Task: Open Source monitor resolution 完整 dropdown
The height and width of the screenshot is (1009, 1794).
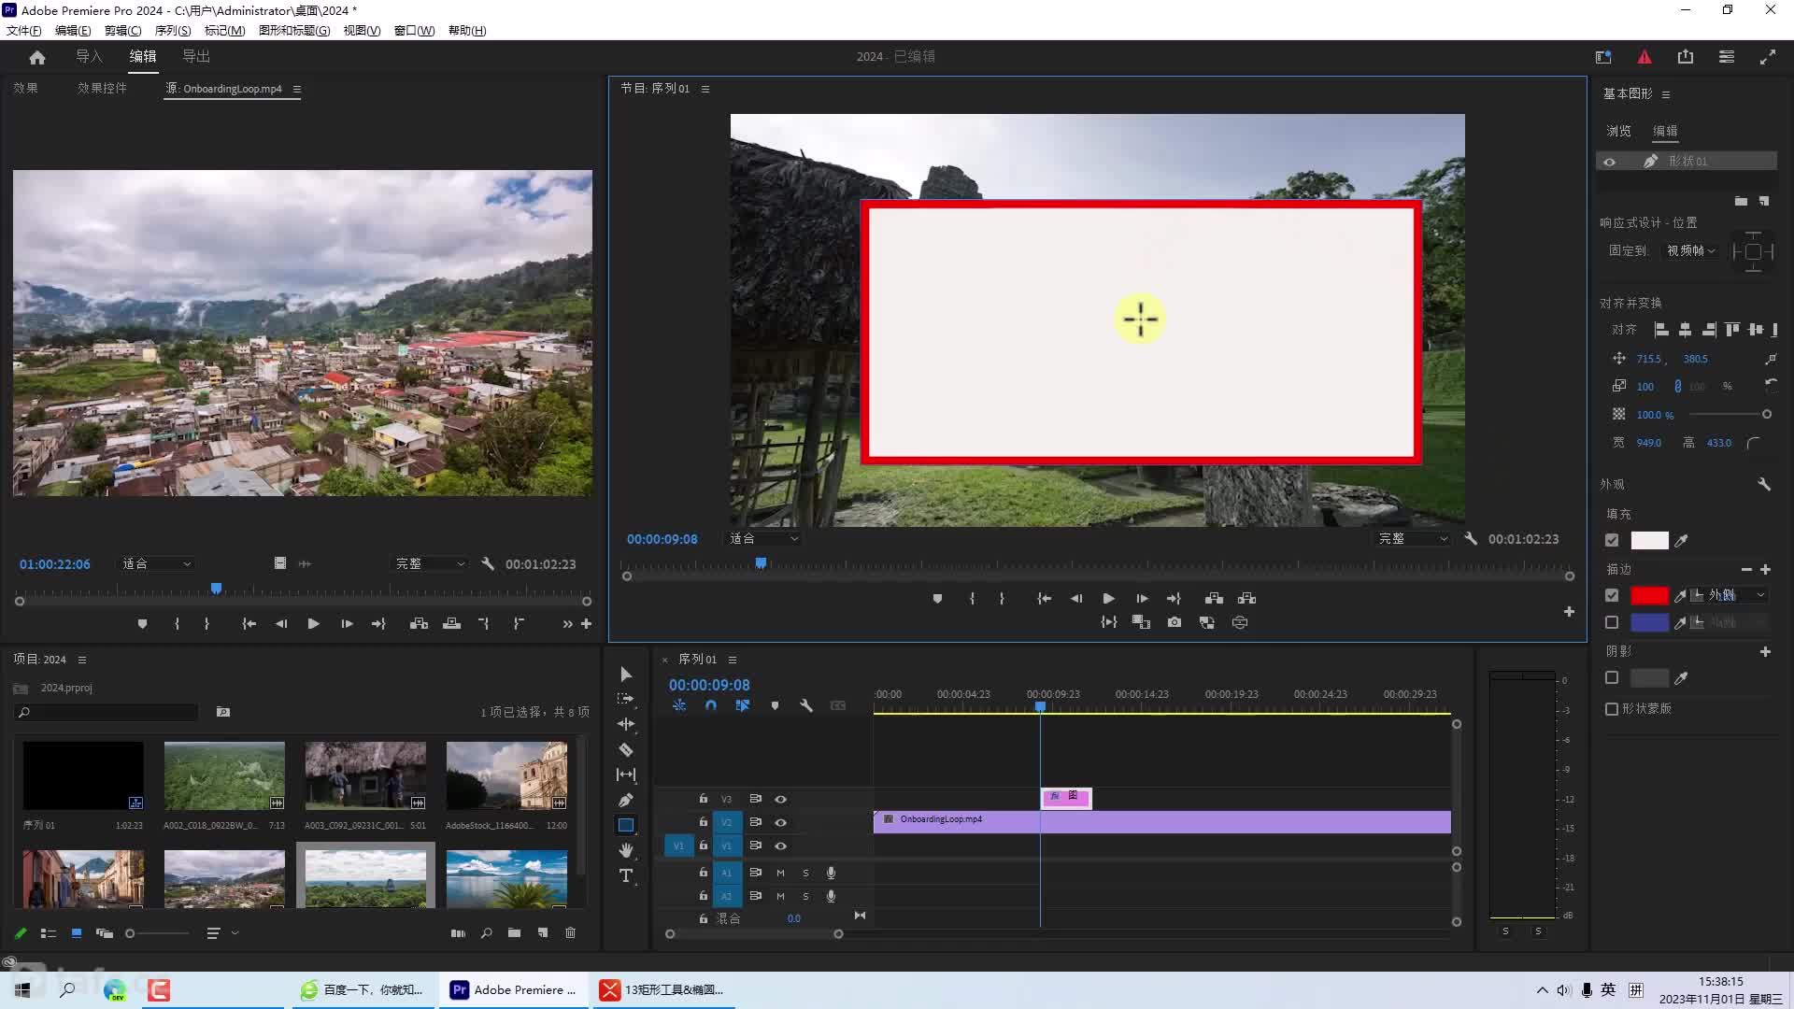Action: (x=430, y=564)
